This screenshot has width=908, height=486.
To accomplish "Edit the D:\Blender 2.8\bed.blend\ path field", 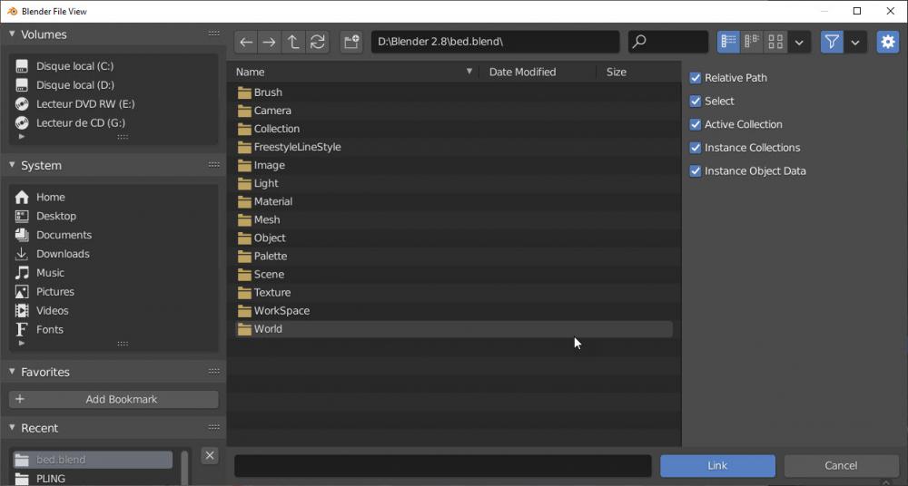I will [x=496, y=42].
